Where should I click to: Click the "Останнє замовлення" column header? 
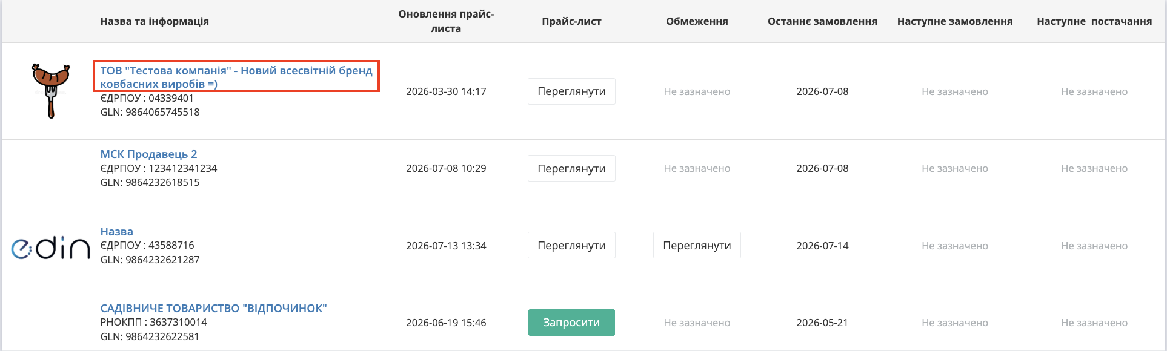(x=822, y=21)
